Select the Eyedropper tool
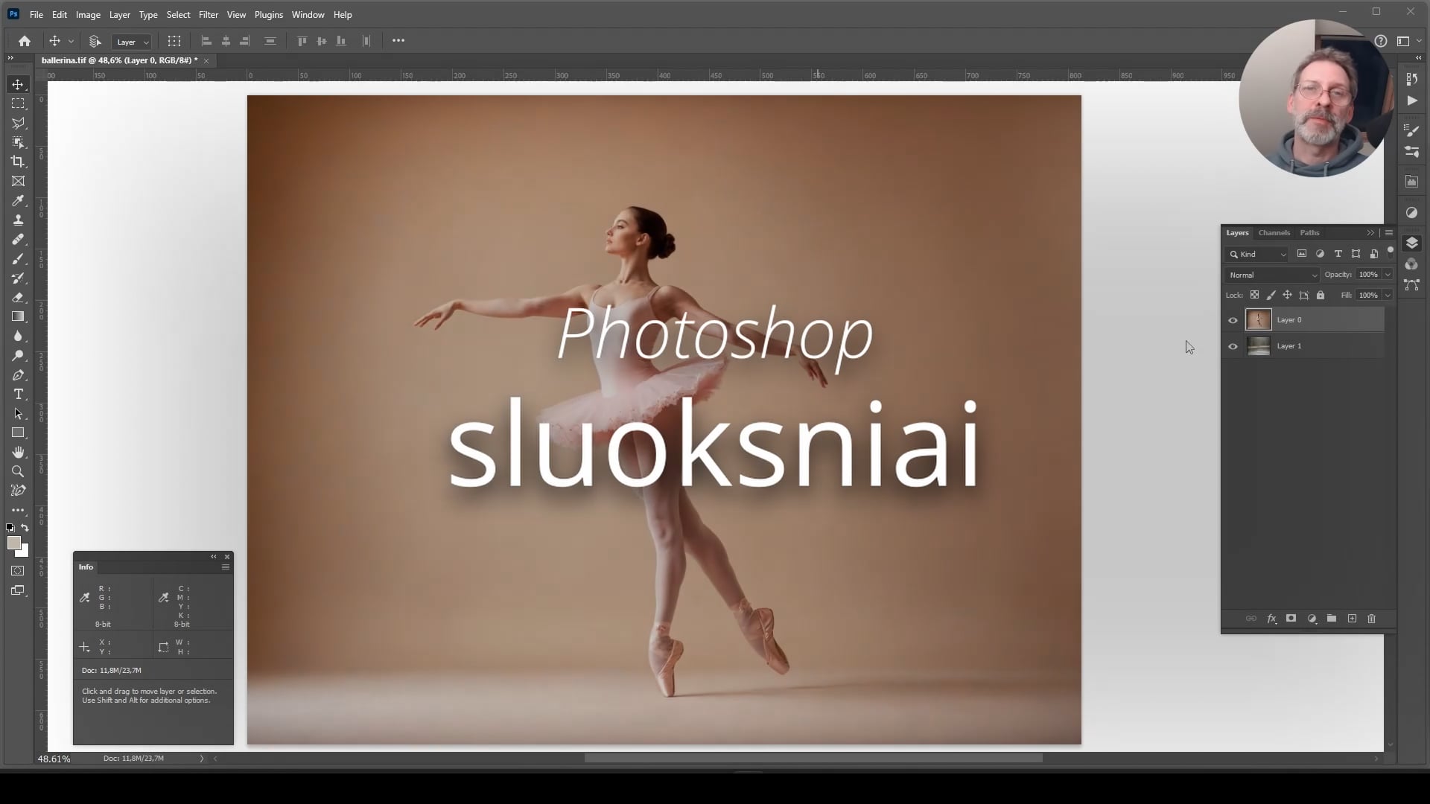 pos(18,200)
